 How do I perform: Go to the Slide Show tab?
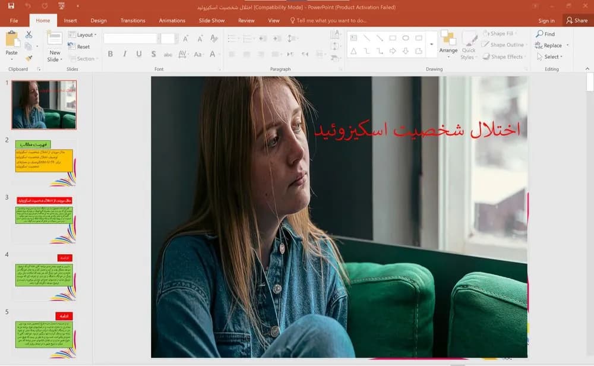click(212, 20)
